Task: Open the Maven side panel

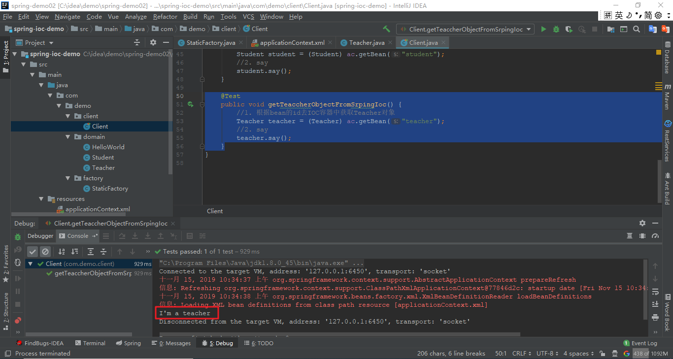Action: point(667,96)
